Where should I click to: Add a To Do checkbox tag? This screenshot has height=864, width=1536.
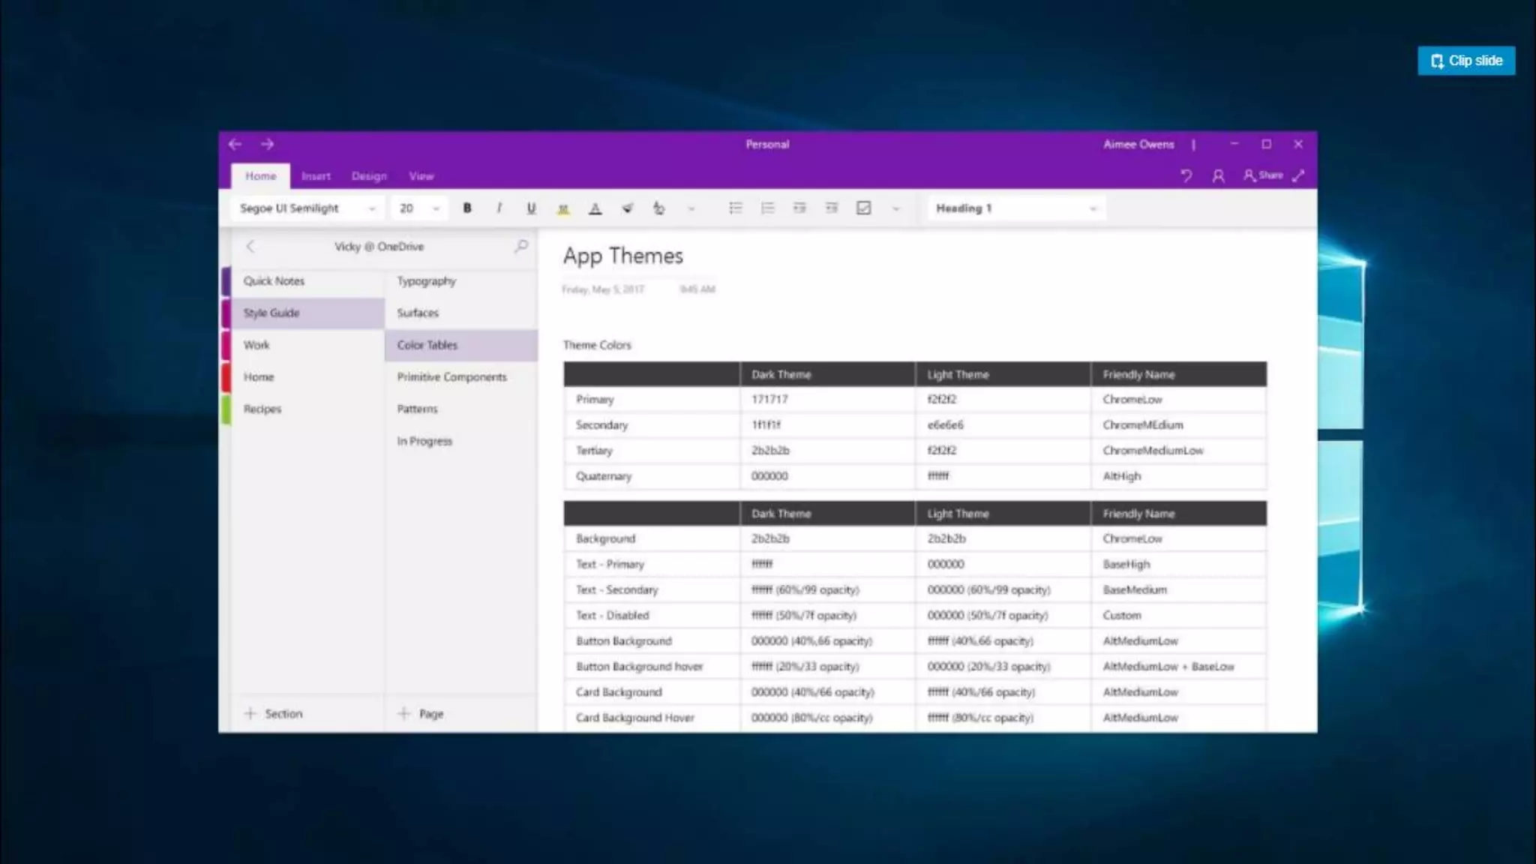click(x=863, y=208)
